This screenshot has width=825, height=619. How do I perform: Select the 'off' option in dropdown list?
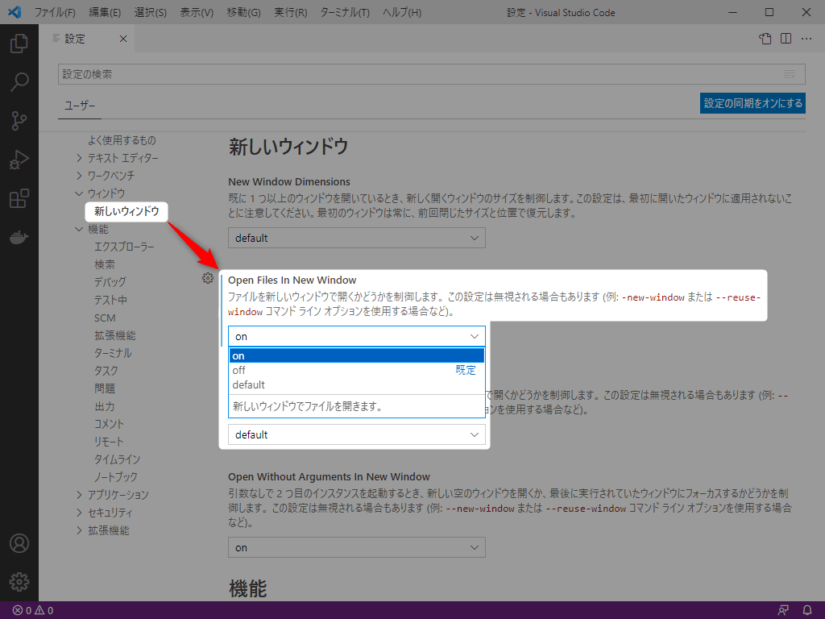(x=357, y=371)
